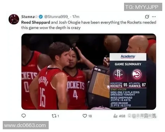Click the Academy sponsor logo in image
The height and width of the screenshot is (132, 165).
(x=128, y=57)
